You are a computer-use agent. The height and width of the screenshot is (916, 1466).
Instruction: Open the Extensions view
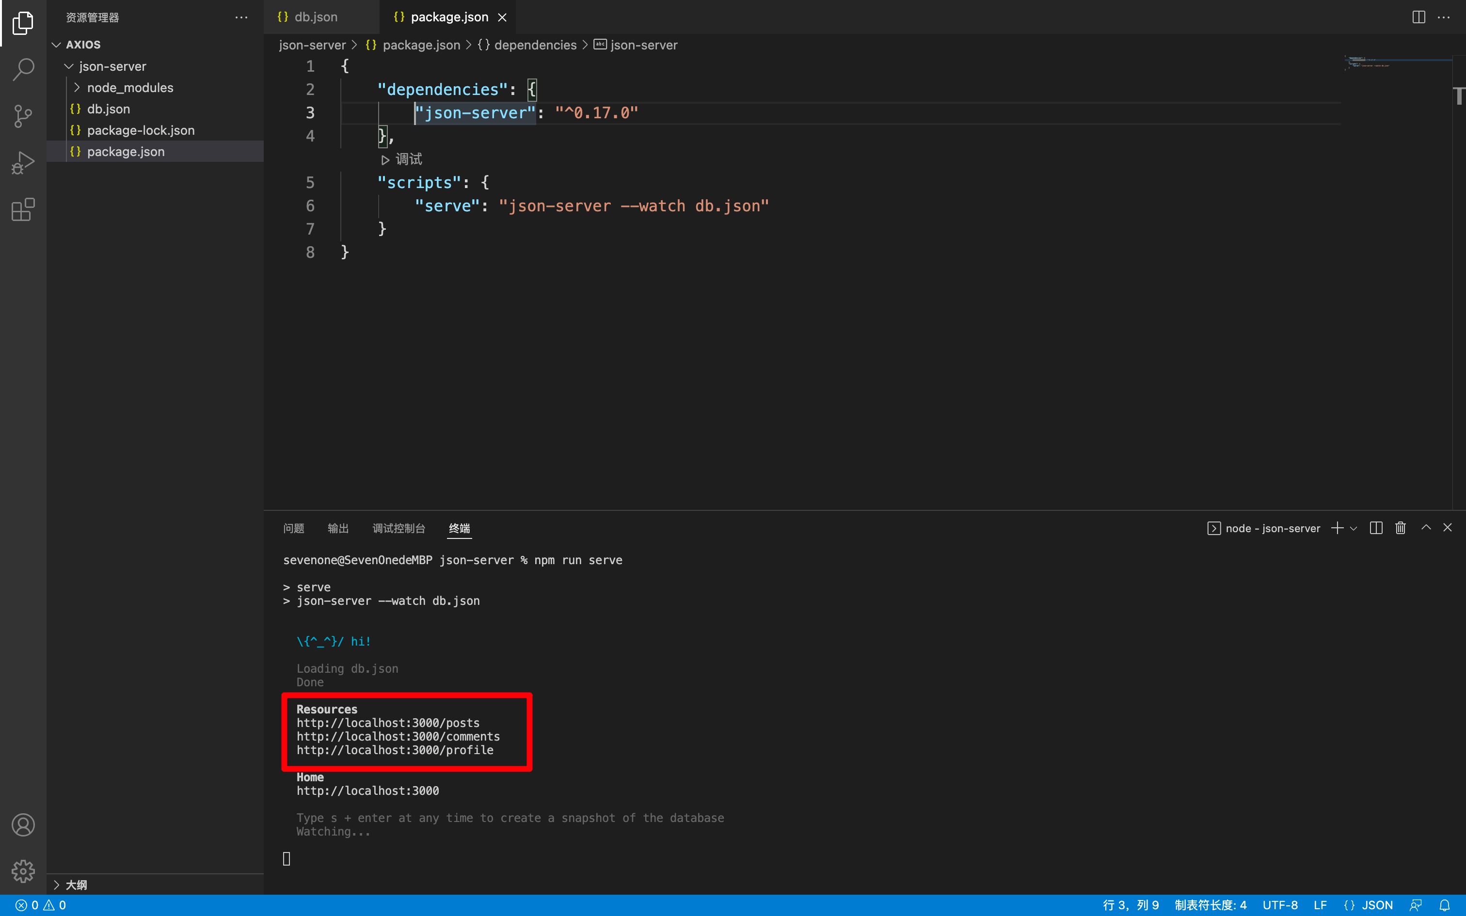tap(23, 209)
